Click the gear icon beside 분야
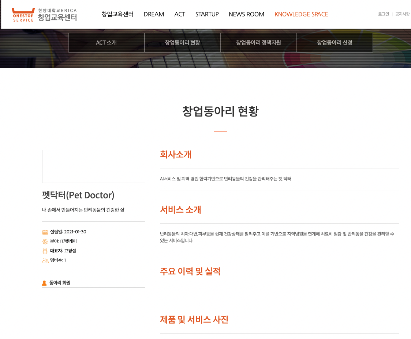 click(45, 241)
